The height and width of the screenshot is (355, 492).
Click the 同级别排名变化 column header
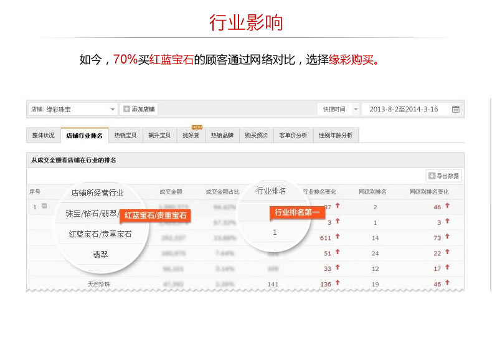429,192
